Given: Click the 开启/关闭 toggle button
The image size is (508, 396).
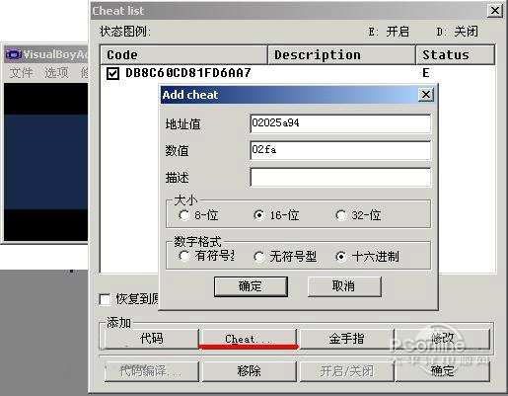Looking at the screenshot, I should pos(347,371).
